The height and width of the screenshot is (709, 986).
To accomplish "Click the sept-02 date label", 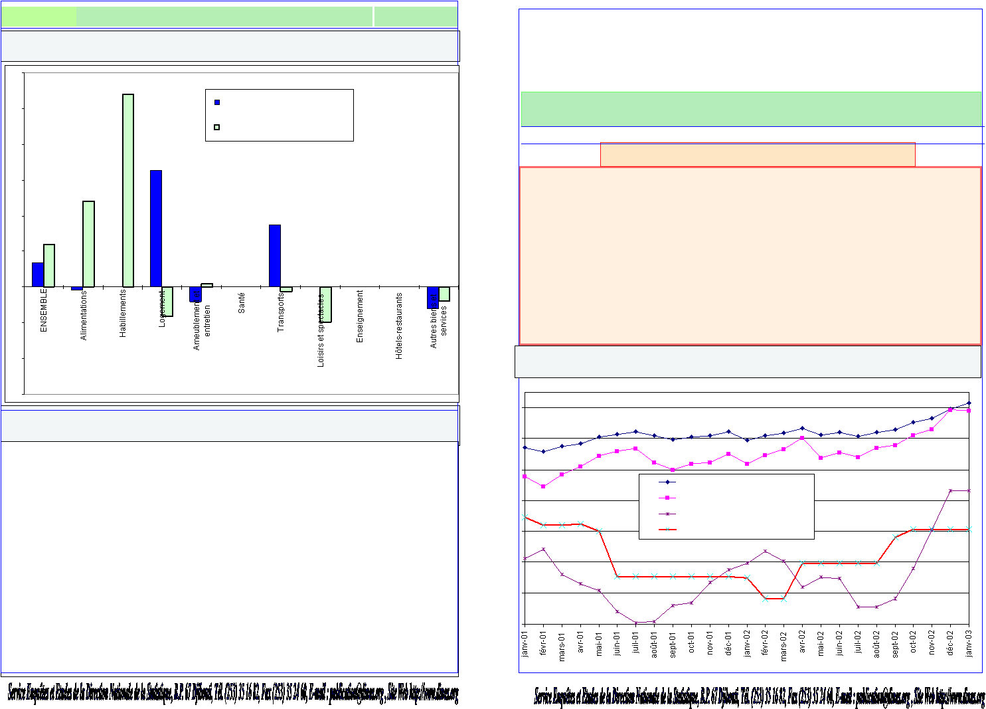I will (896, 643).
